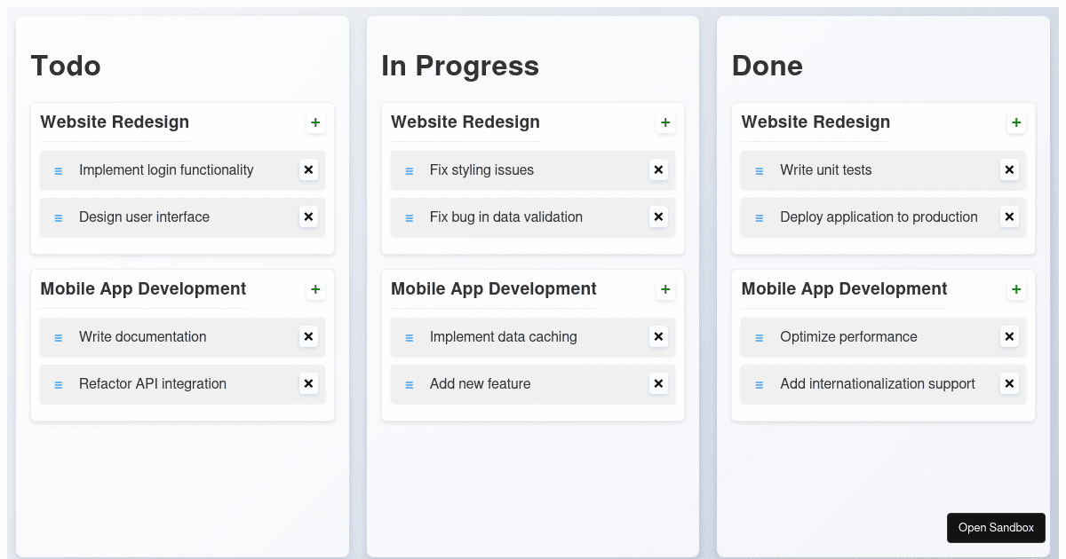Click the drag handle on "Write documentation"
The height and width of the screenshot is (559, 1066).
coord(58,336)
